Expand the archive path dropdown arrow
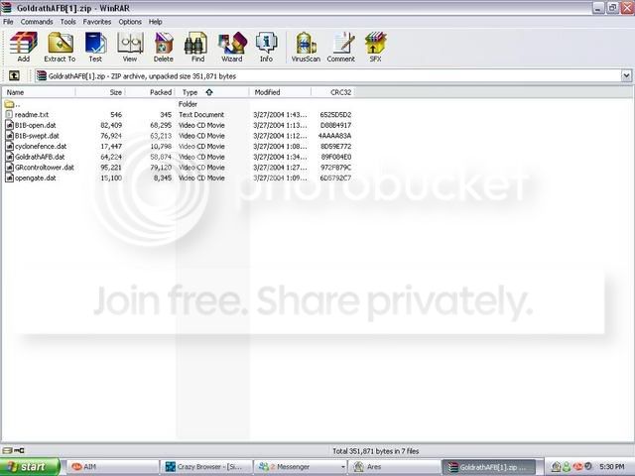This screenshot has width=635, height=476. (626, 75)
